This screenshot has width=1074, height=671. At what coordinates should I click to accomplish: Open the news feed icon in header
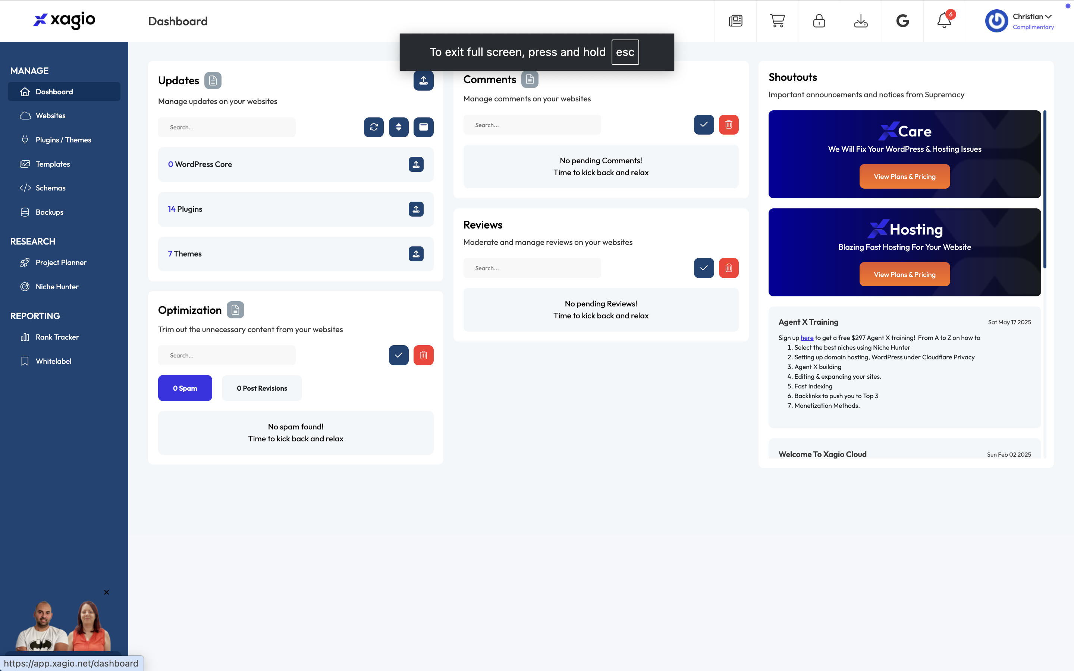click(x=735, y=21)
